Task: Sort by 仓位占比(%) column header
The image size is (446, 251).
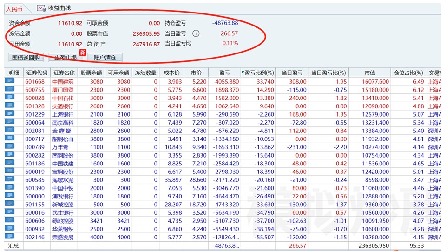Action: tap(408, 73)
